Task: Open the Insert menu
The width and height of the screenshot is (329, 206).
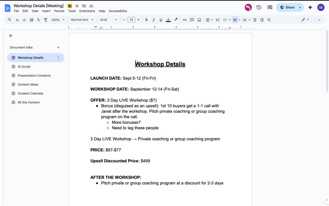Action: 46,11
